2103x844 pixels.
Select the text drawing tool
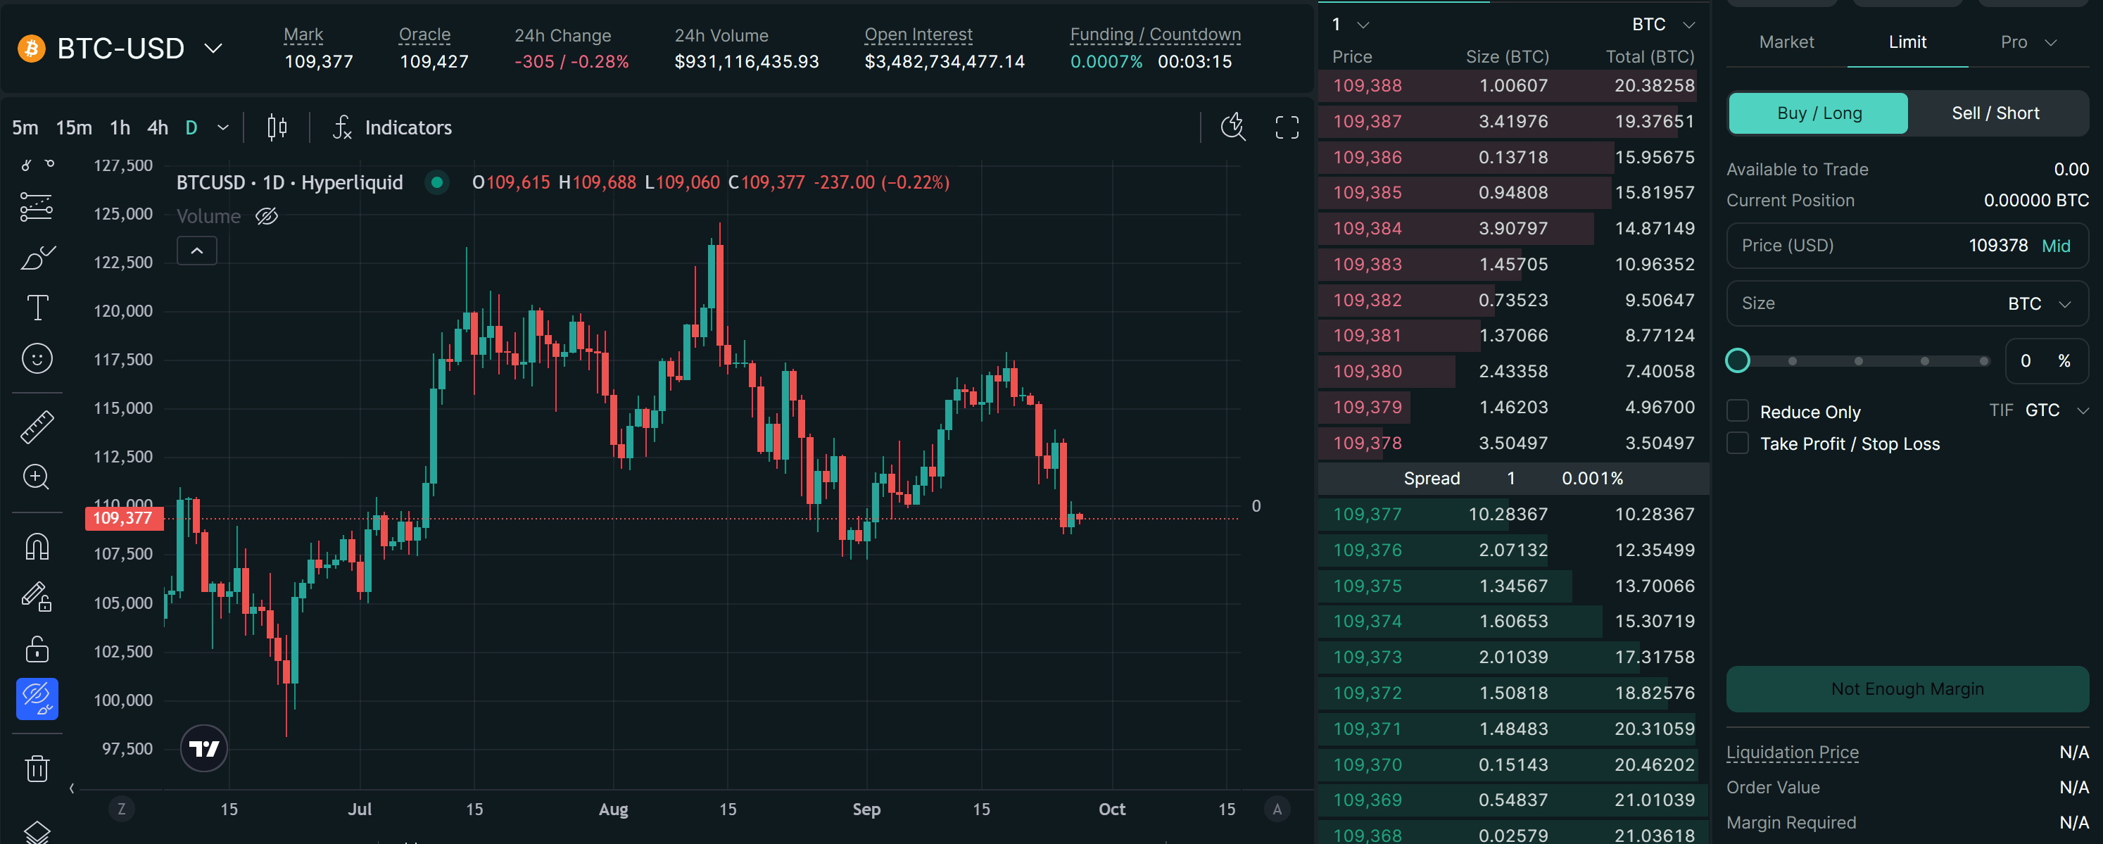[x=37, y=308]
